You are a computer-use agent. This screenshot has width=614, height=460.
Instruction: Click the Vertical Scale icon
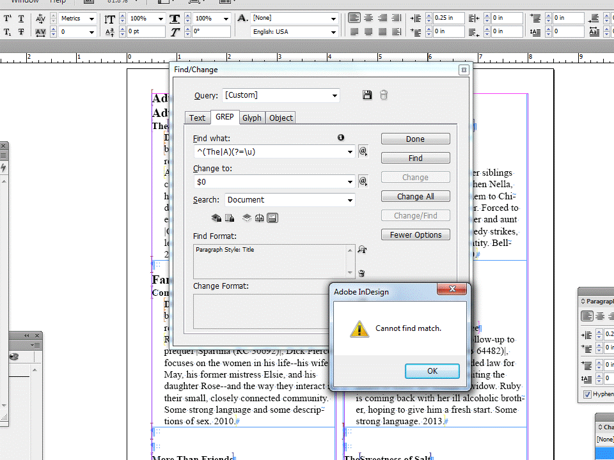pos(110,19)
